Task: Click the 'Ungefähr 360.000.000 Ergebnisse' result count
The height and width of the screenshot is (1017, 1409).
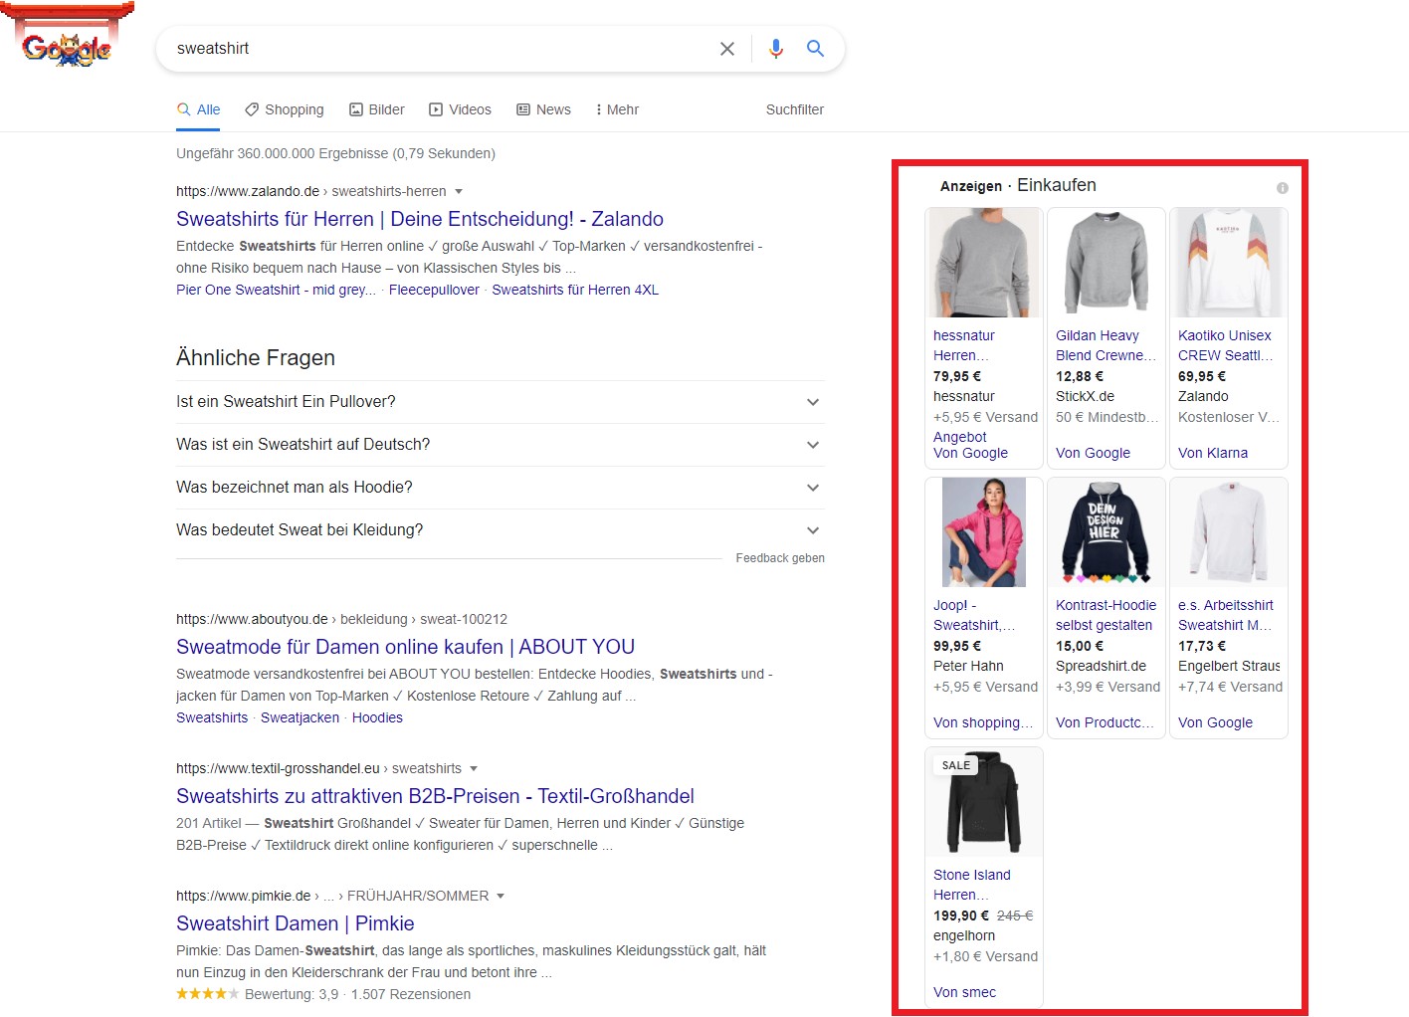Action: 335,153
